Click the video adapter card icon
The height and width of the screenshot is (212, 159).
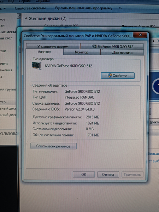point(37,66)
